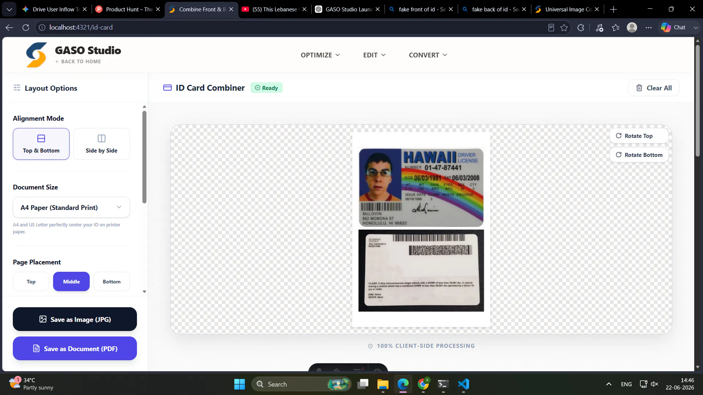Click the ENG language indicator
Image resolution: width=703 pixels, height=395 pixels.
click(626, 384)
